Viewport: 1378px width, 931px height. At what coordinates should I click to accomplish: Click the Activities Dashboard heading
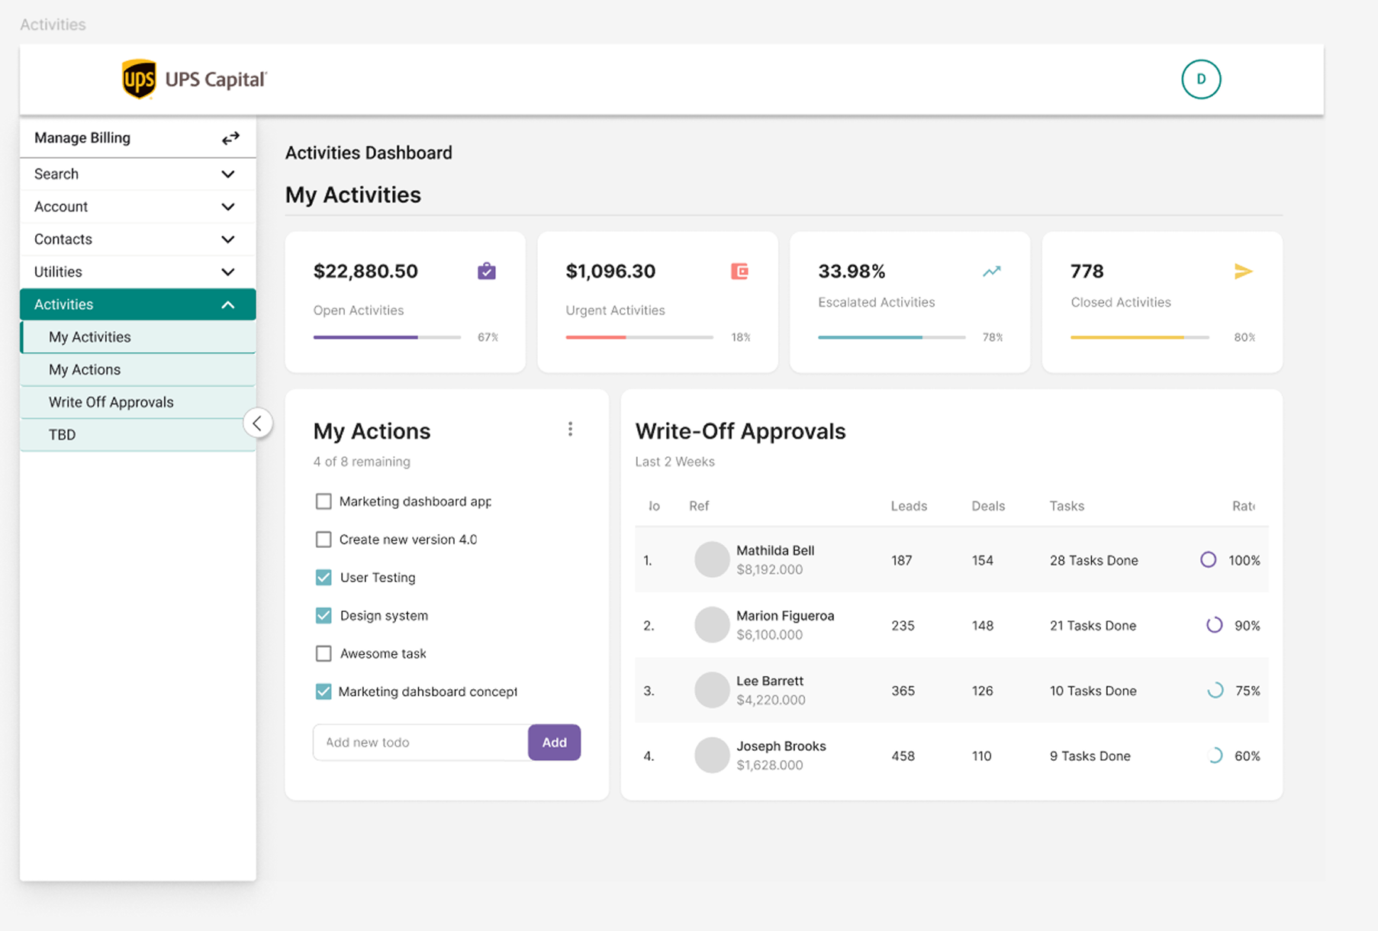(369, 153)
